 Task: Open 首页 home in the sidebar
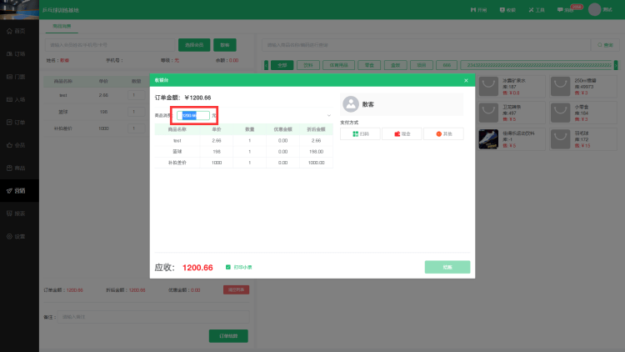coord(18,30)
